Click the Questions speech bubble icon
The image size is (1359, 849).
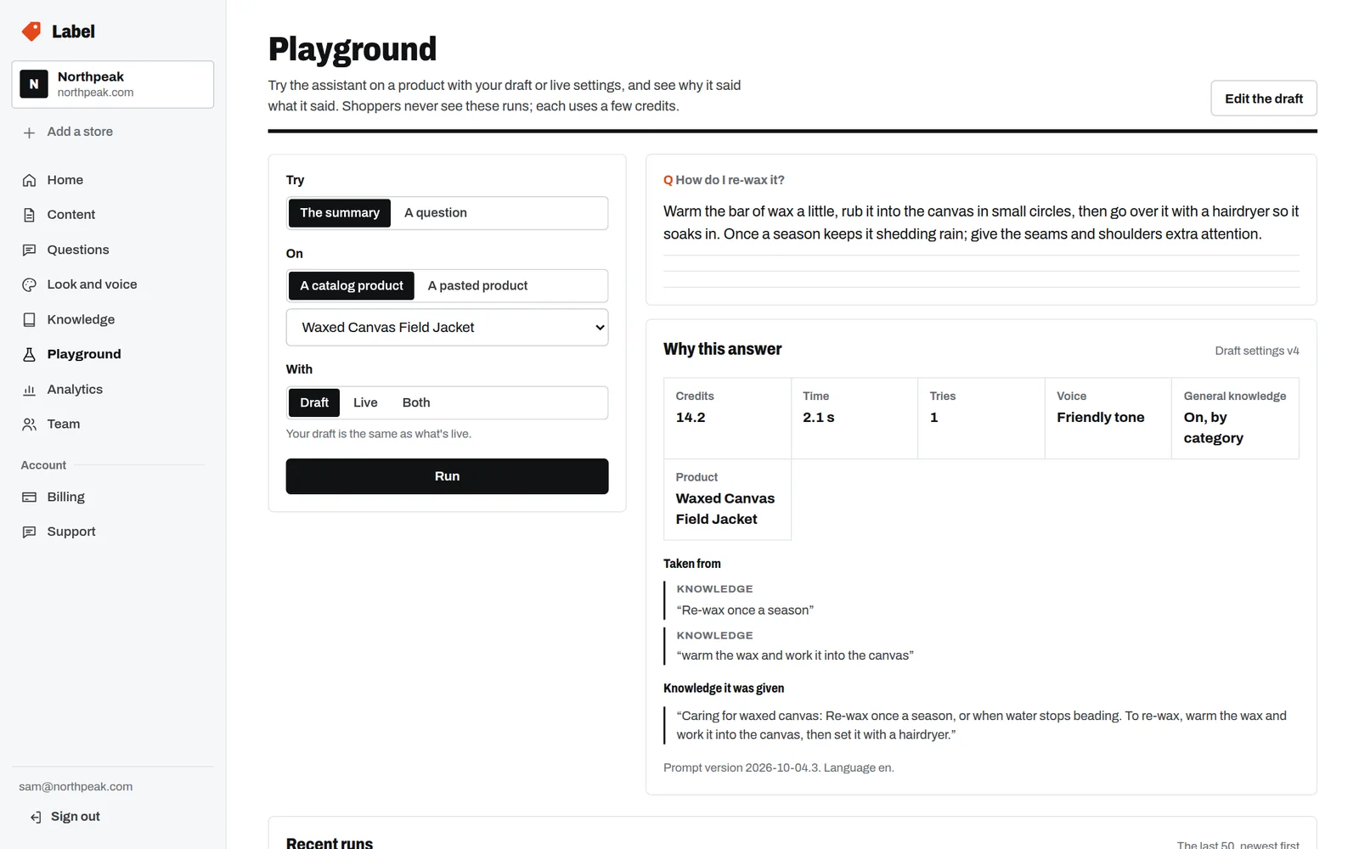[29, 250]
